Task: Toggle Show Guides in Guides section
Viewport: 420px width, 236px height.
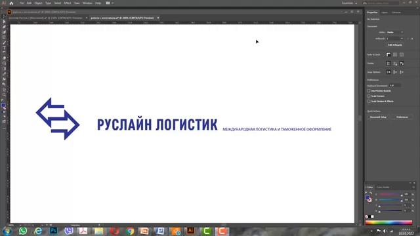Action: click(388, 64)
